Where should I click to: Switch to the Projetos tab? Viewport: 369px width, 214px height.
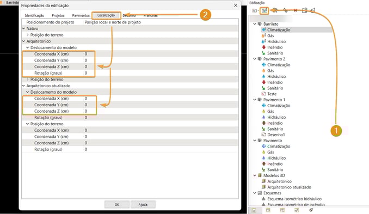(58, 16)
